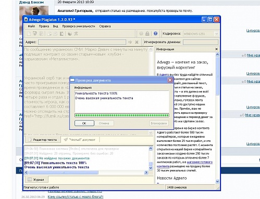260x199 pixels.
Task: Click the Информация panel title
Action: (165, 49)
